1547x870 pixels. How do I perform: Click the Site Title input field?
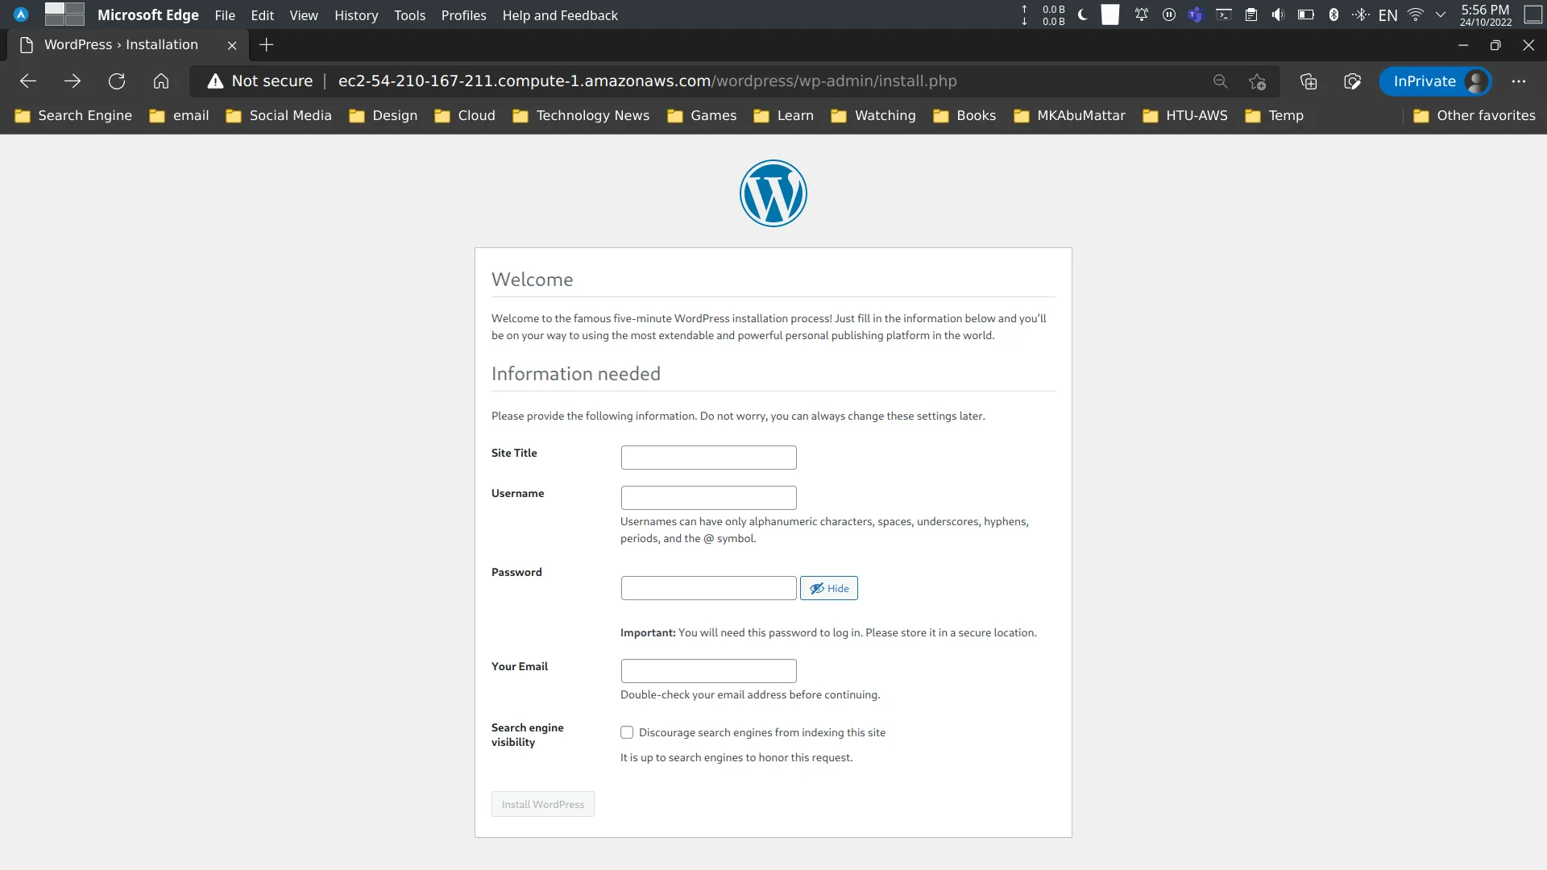click(709, 457)
